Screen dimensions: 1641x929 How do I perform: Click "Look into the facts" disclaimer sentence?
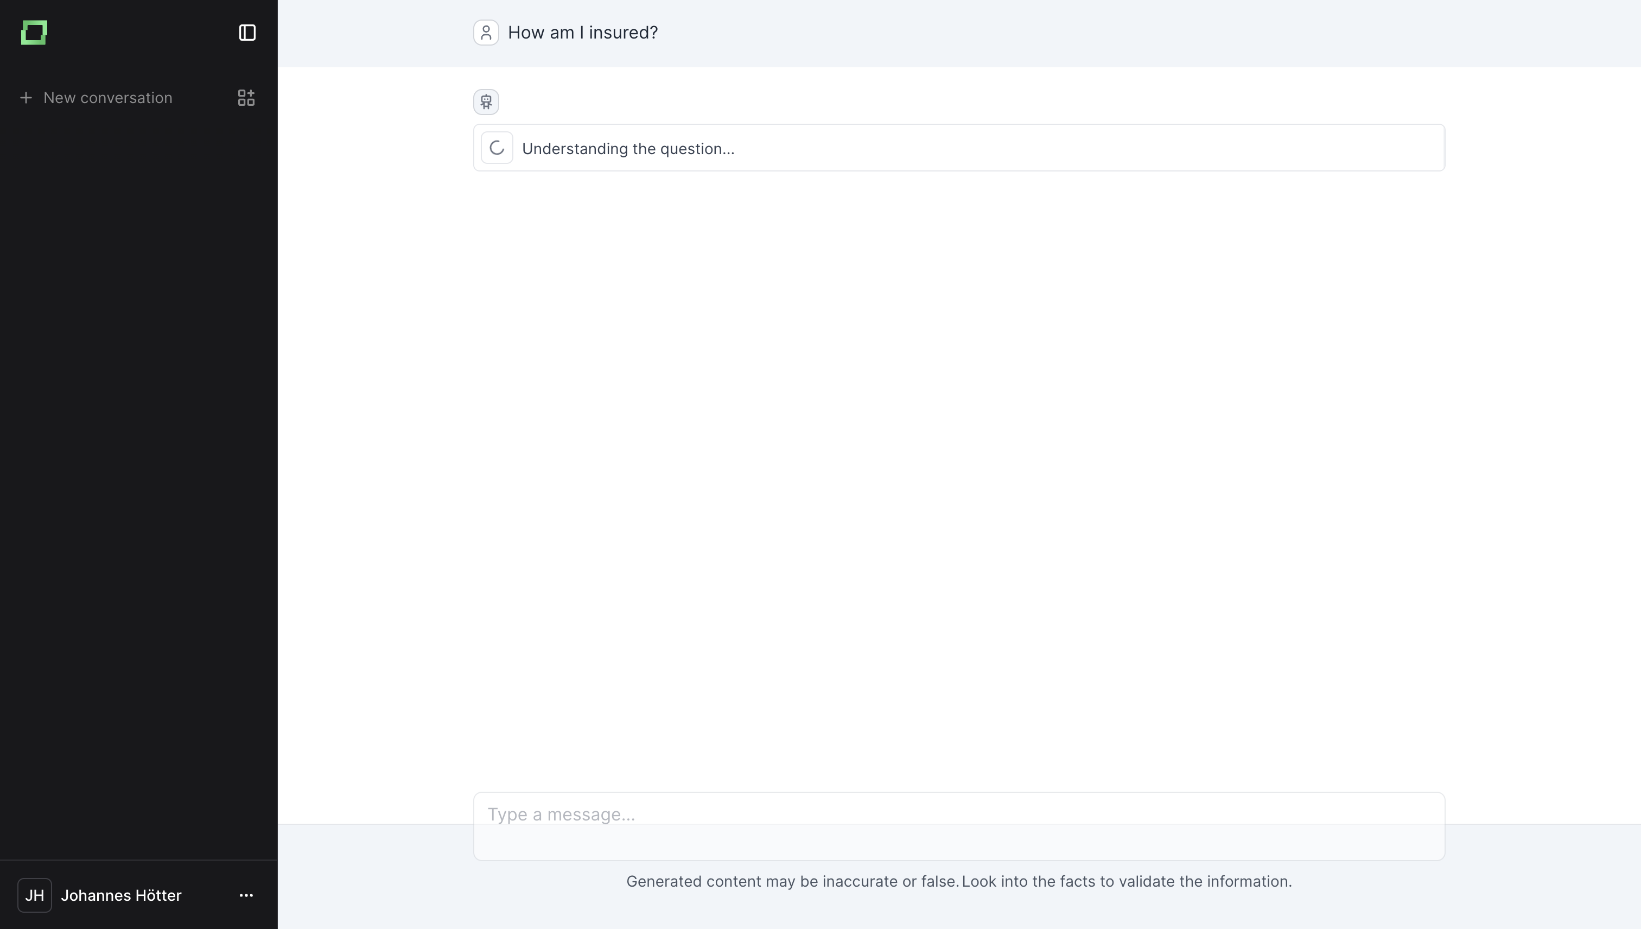click(1127, 881)
